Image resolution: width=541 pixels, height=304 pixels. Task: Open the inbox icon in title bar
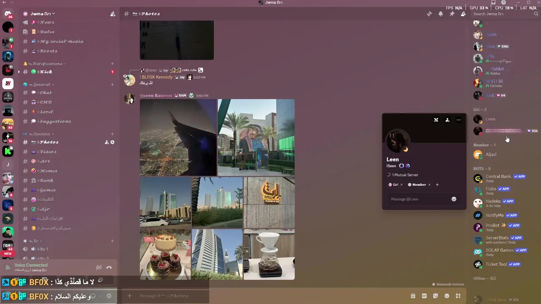click(x=493, y=3)
